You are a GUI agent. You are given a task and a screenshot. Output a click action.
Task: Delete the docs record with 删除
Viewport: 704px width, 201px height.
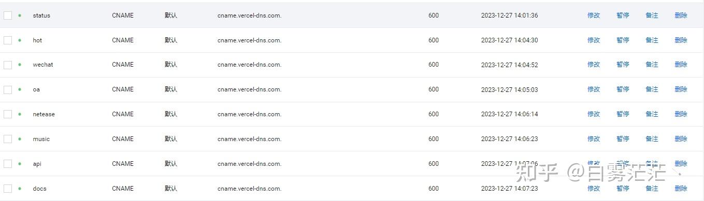[681, 189]
